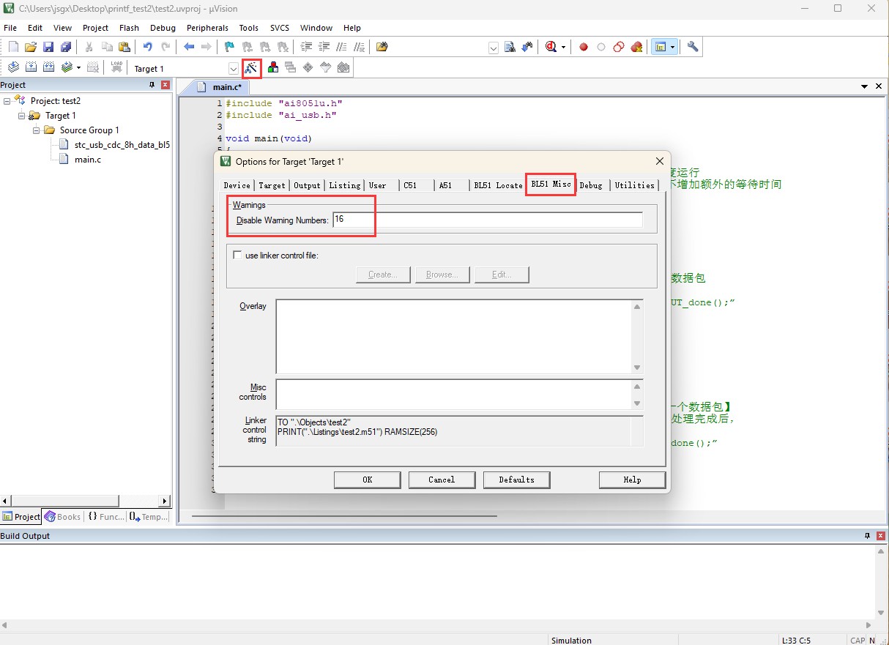Collapse the Project: test2 tree node
889x645 pixels.
7,101
